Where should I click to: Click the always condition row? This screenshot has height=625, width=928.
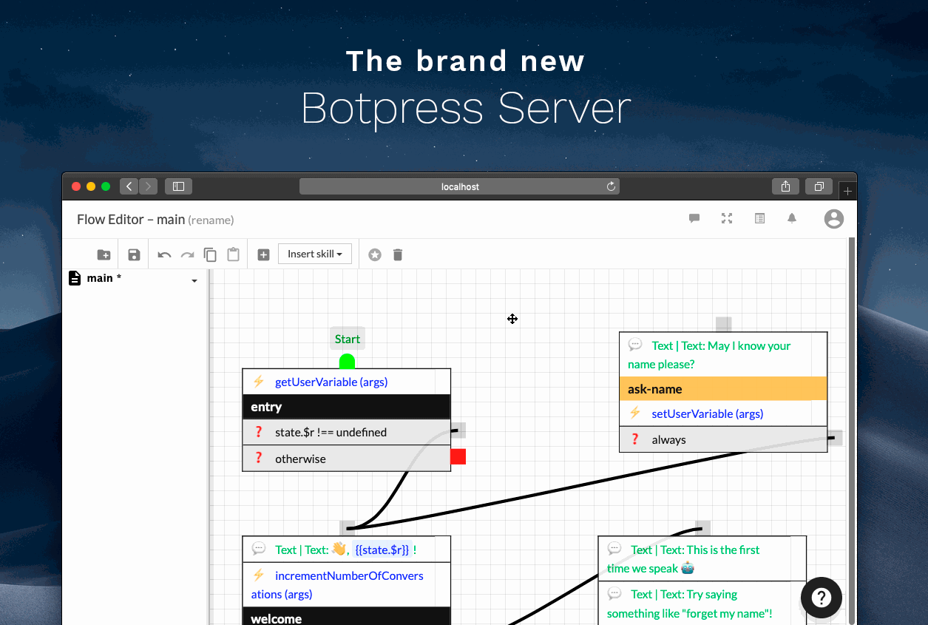[x=722, y=439]
